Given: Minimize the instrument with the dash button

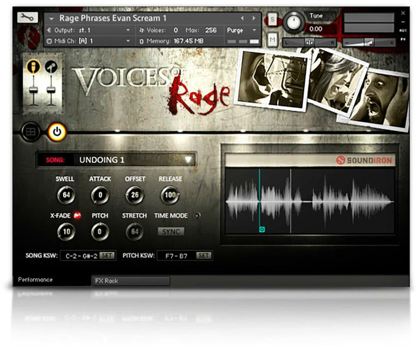Looking at the screenshot, I should click(x=403, y=22).
